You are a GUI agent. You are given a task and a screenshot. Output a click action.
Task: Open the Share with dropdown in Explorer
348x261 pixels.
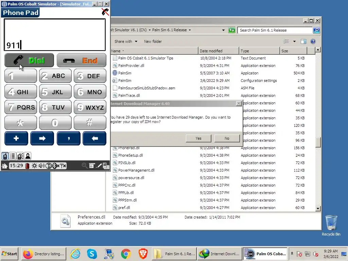[x=126, y=41]
